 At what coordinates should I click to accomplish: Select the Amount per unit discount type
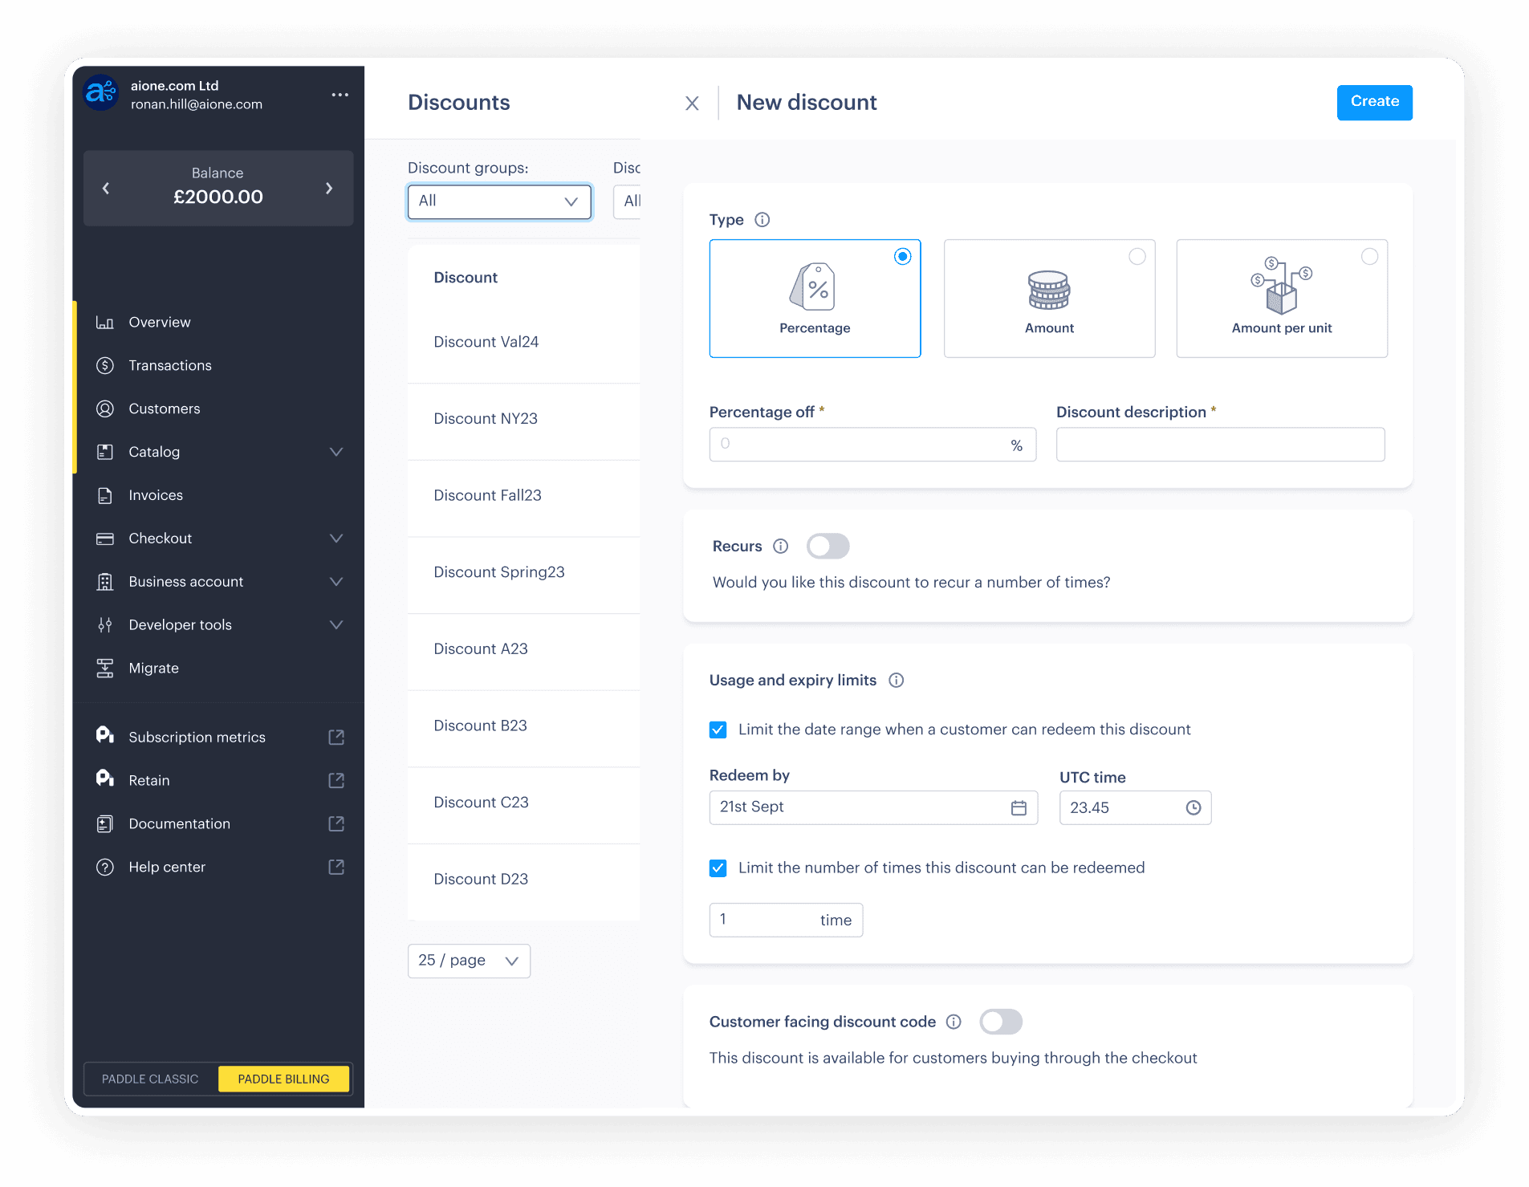[1282, 299]
